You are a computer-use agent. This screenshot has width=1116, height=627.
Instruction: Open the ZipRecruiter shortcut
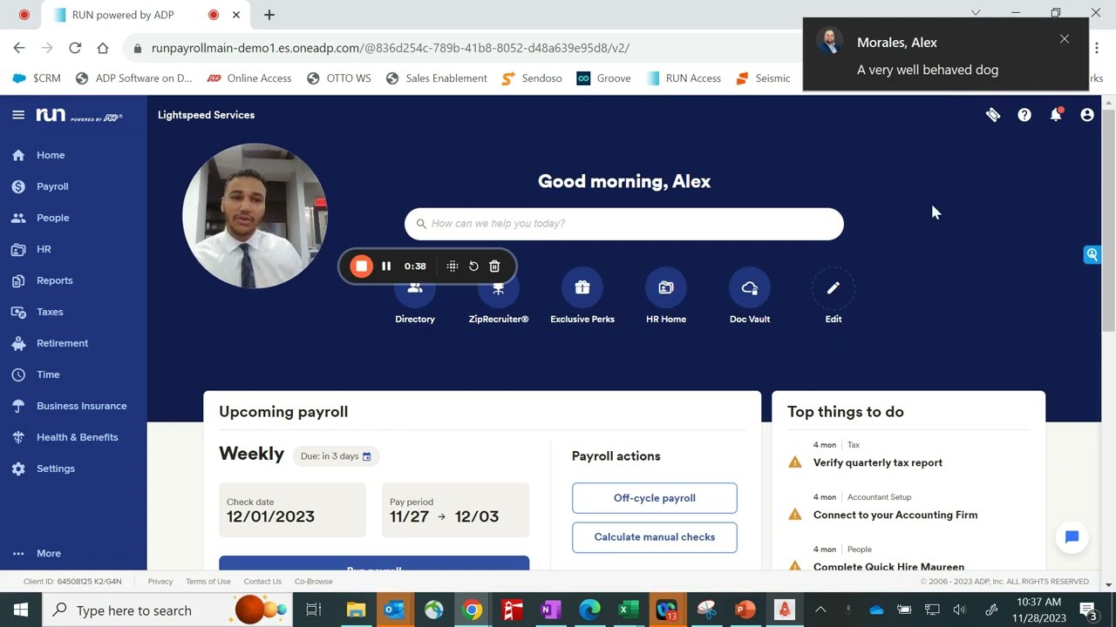point(499,296)
